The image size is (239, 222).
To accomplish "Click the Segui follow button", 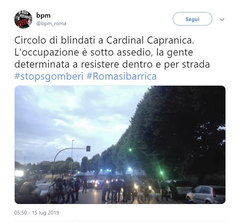I will point(192,19).
